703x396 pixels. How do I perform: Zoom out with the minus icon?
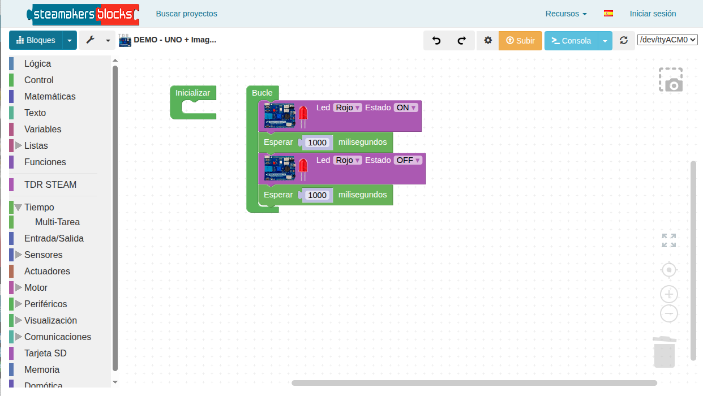(x=669, y=313)
